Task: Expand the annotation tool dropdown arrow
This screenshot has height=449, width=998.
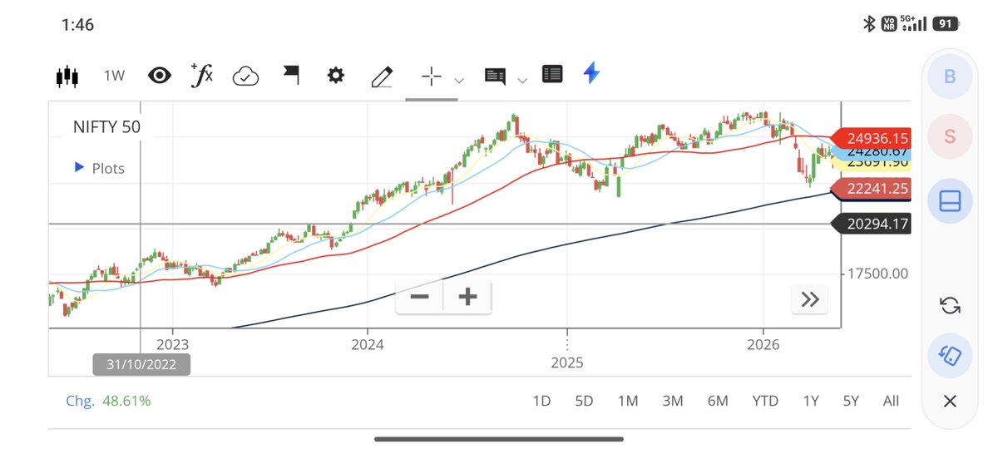Action: pyautogui.click(x=522, y=80)
